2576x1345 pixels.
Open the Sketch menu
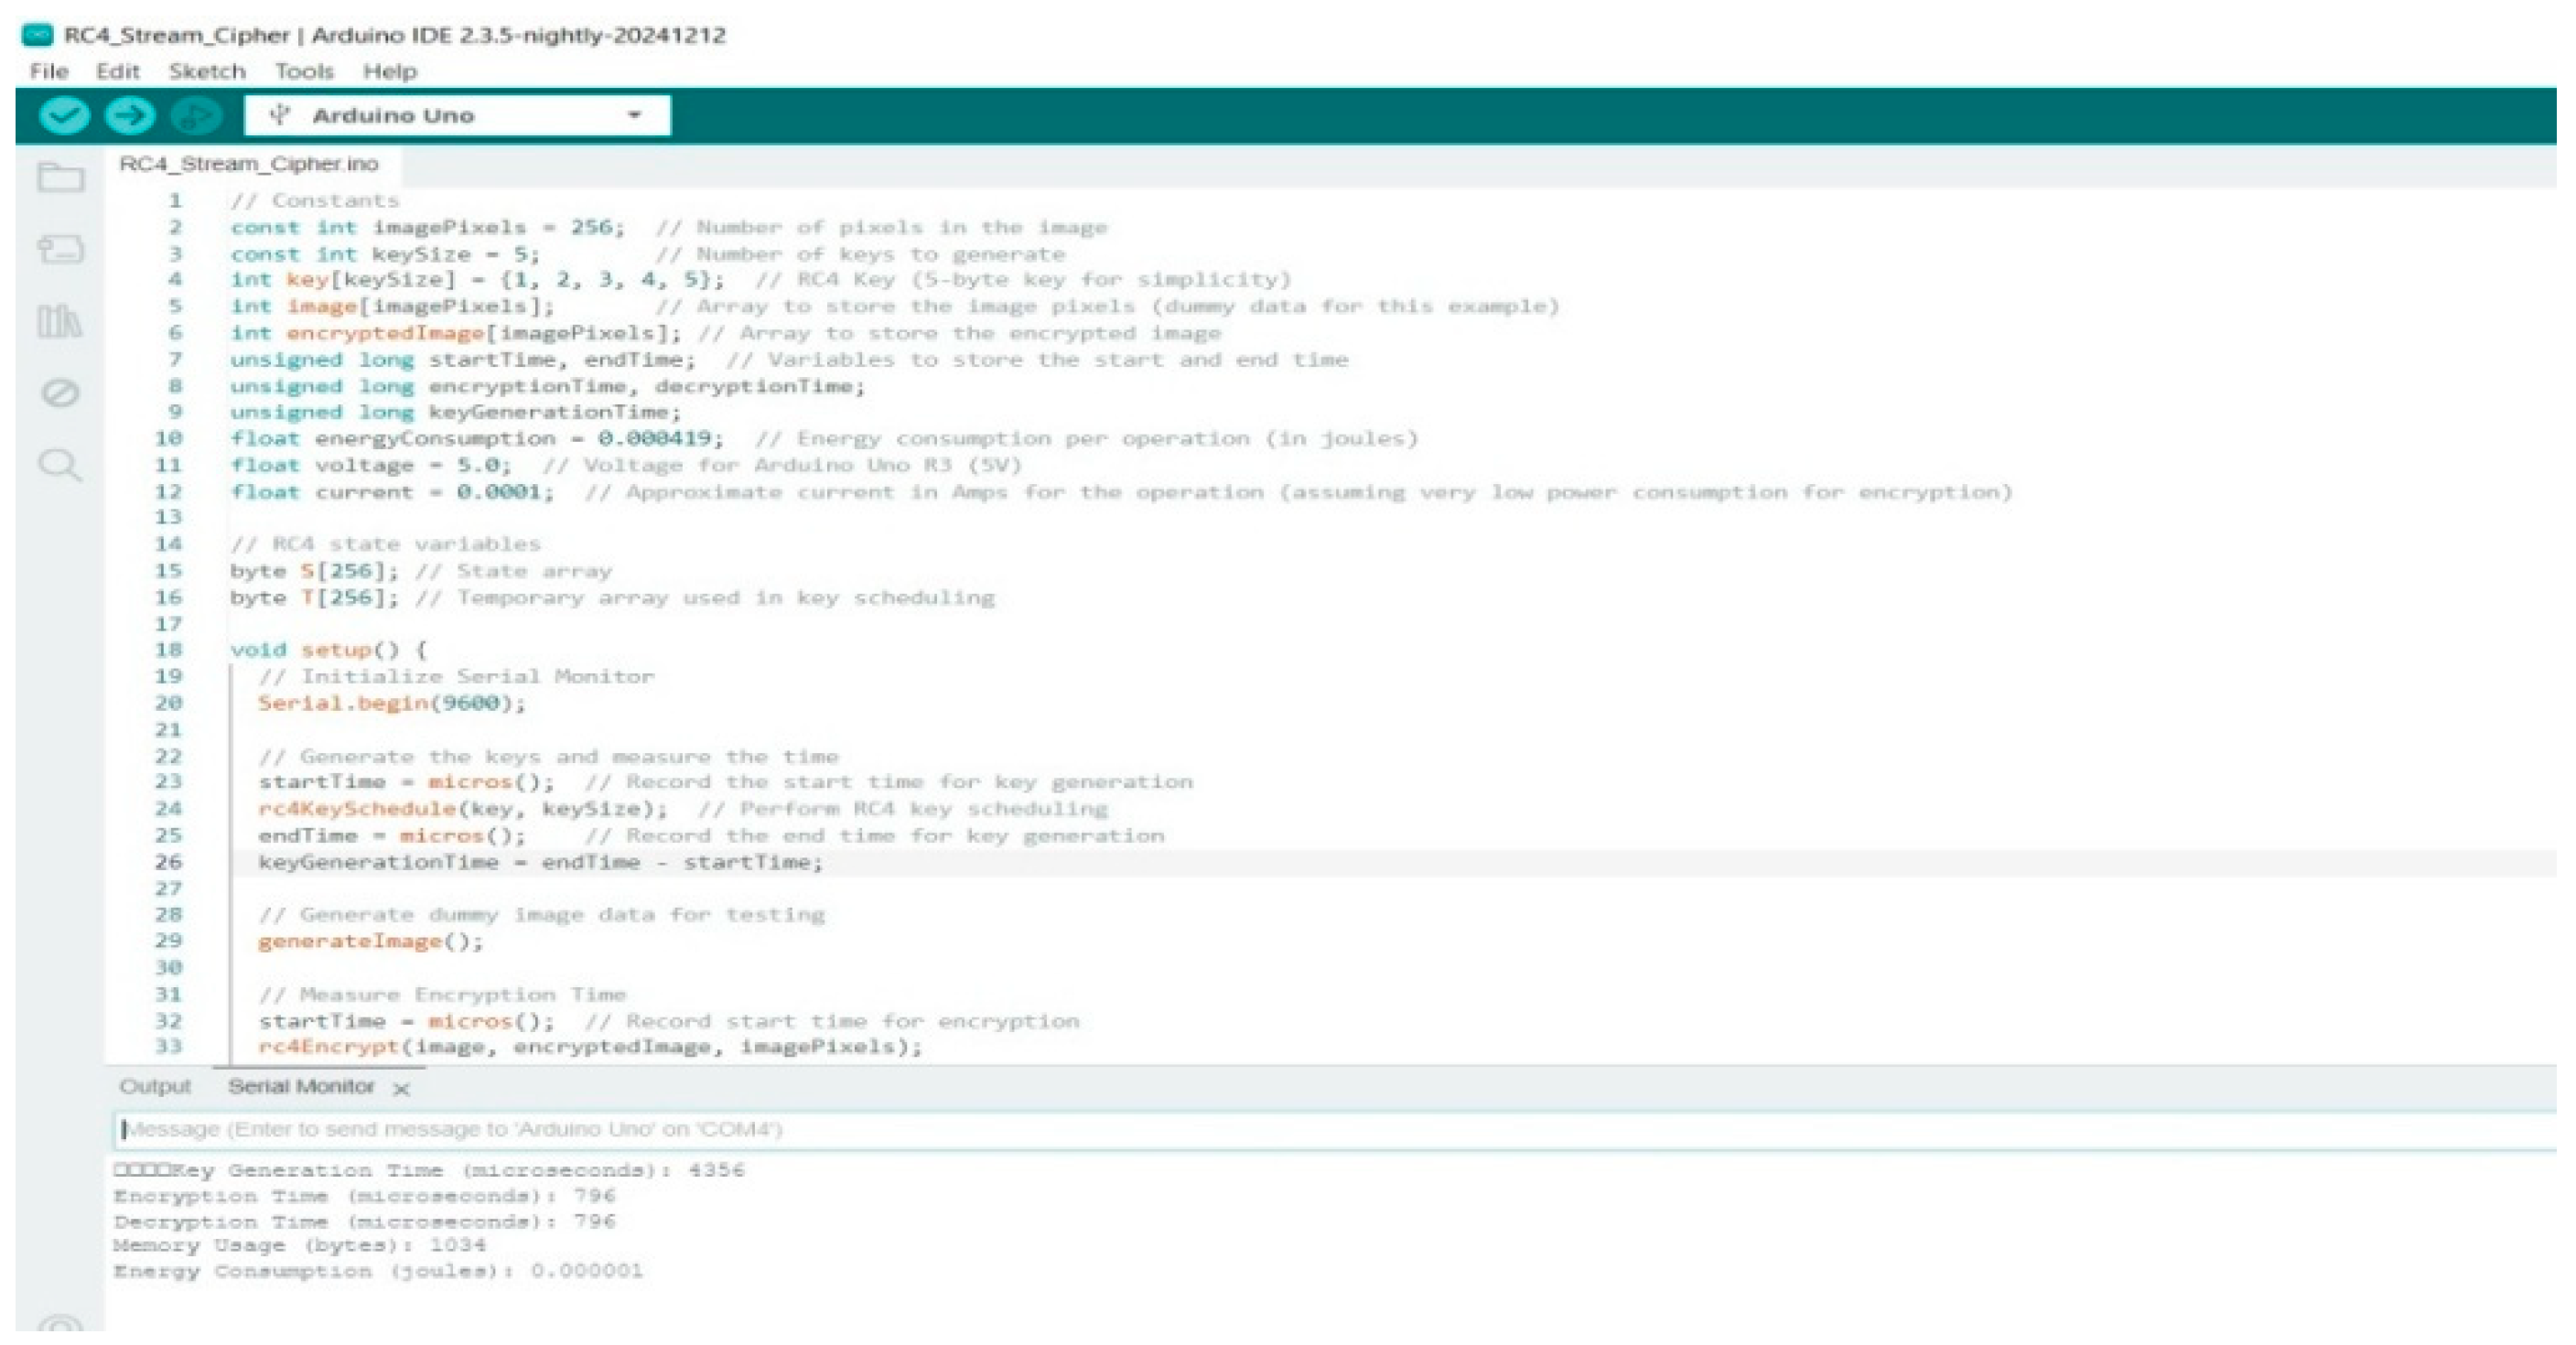(x=206, y=72)
